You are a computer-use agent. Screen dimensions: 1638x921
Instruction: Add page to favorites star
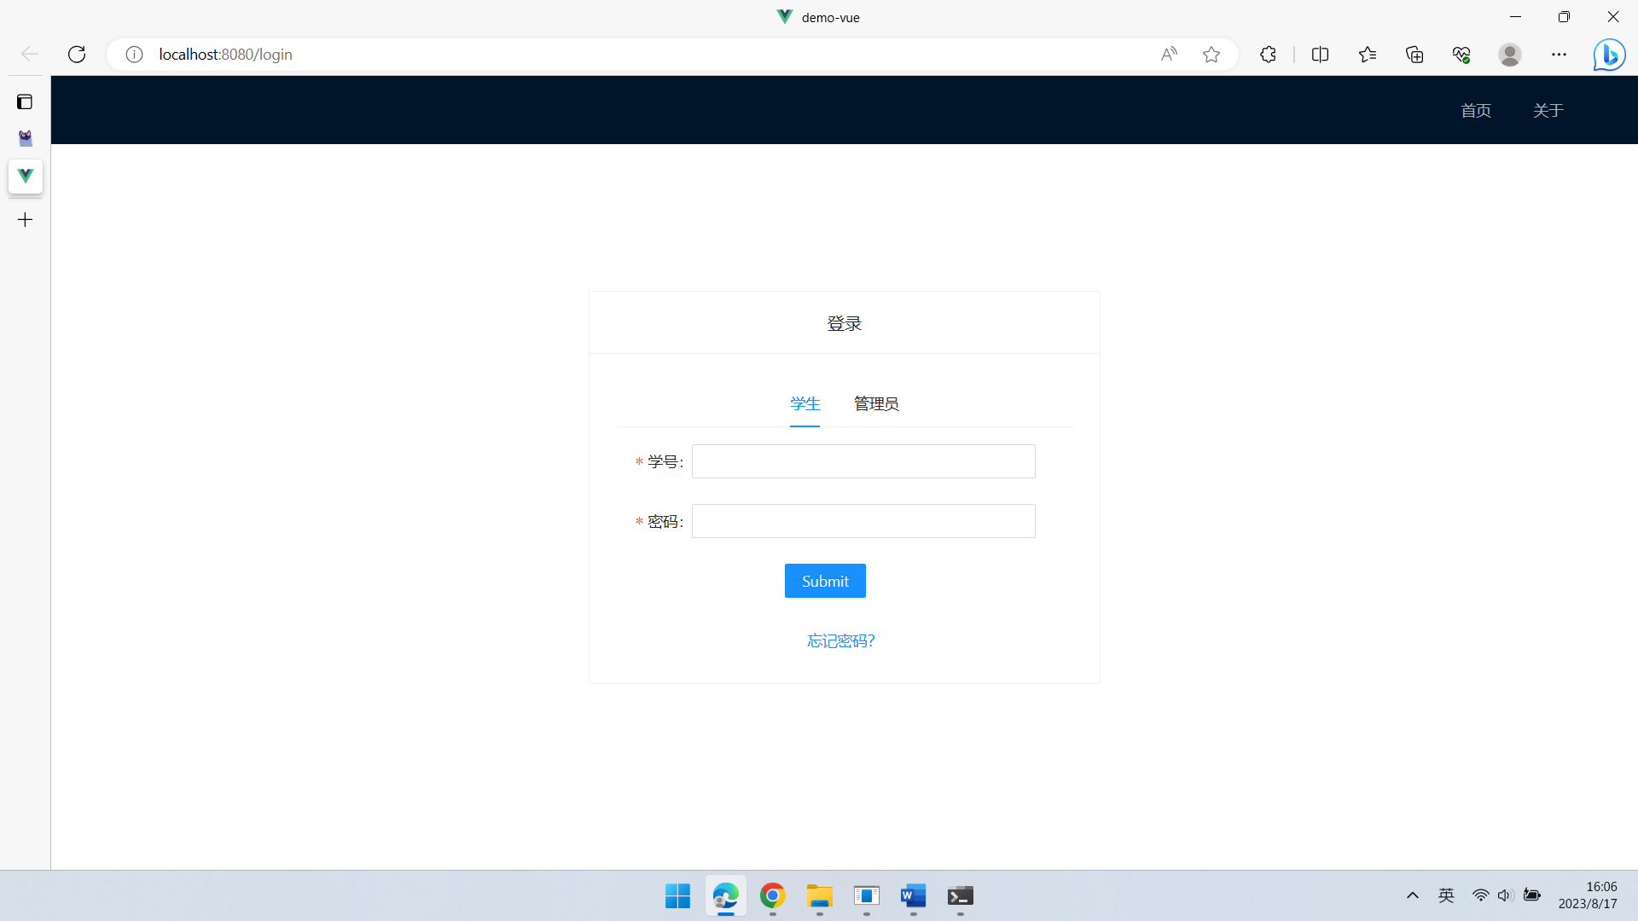[1211, 55]
